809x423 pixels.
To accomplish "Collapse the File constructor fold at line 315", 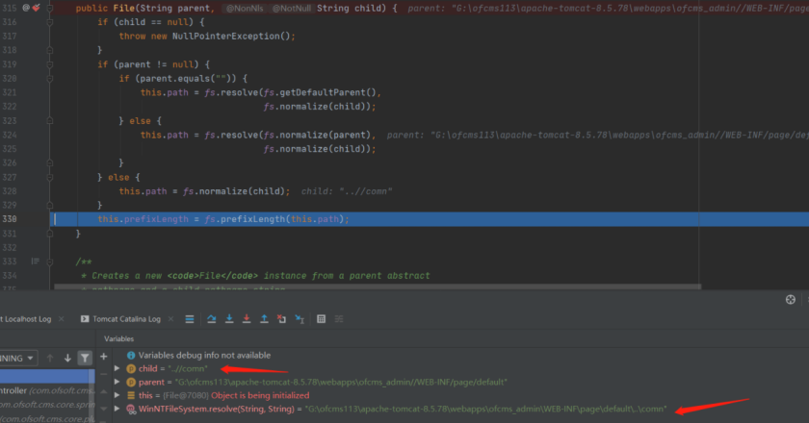I will click(x=50, y=8).
